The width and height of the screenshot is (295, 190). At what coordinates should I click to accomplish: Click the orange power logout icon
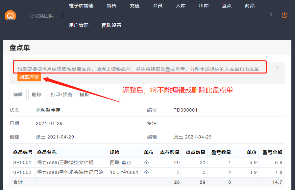[284, 15]
